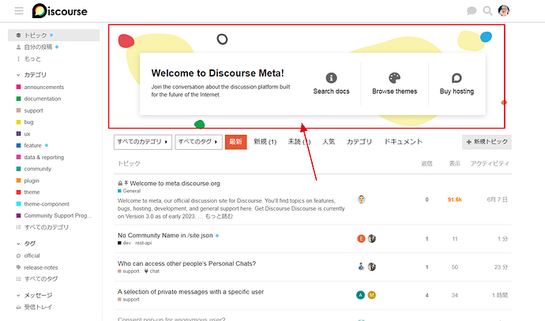
Task: Click the chat tag
Action: click(152, 271)
